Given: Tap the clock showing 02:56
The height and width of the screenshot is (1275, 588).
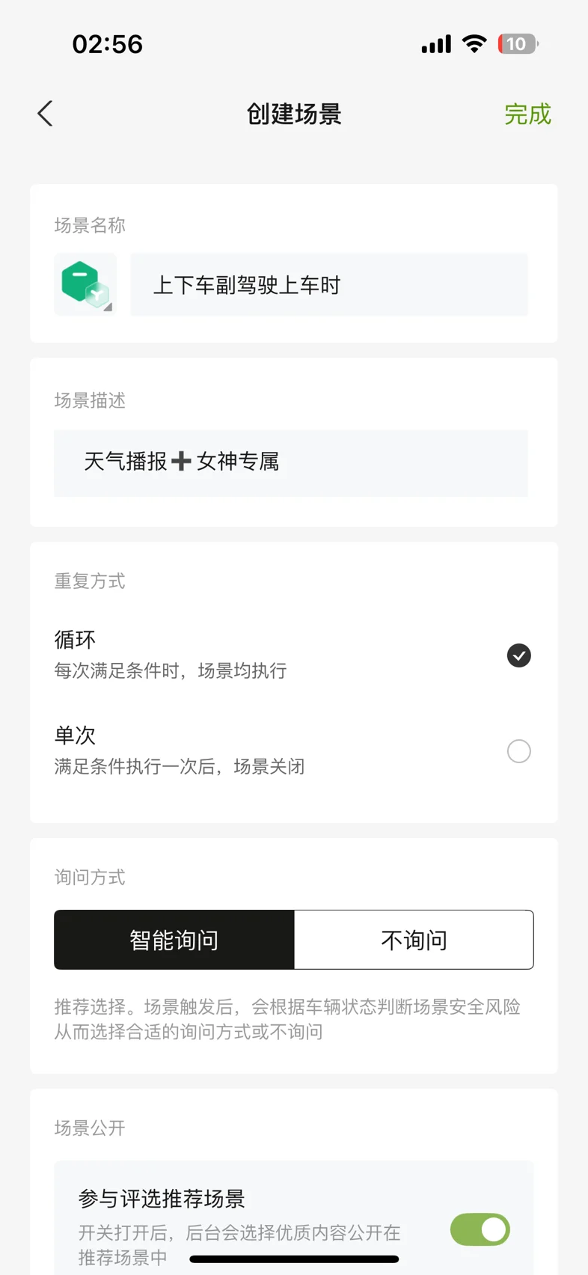Looking at the screenshot, I should (108, 44).
